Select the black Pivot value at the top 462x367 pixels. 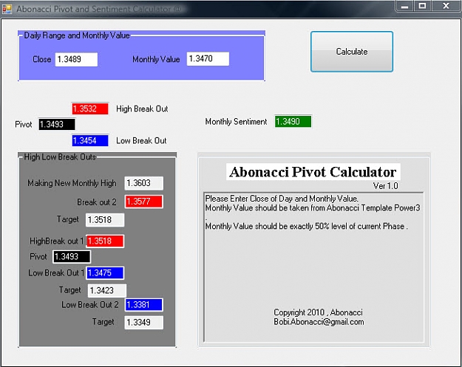tap(57, 124)
